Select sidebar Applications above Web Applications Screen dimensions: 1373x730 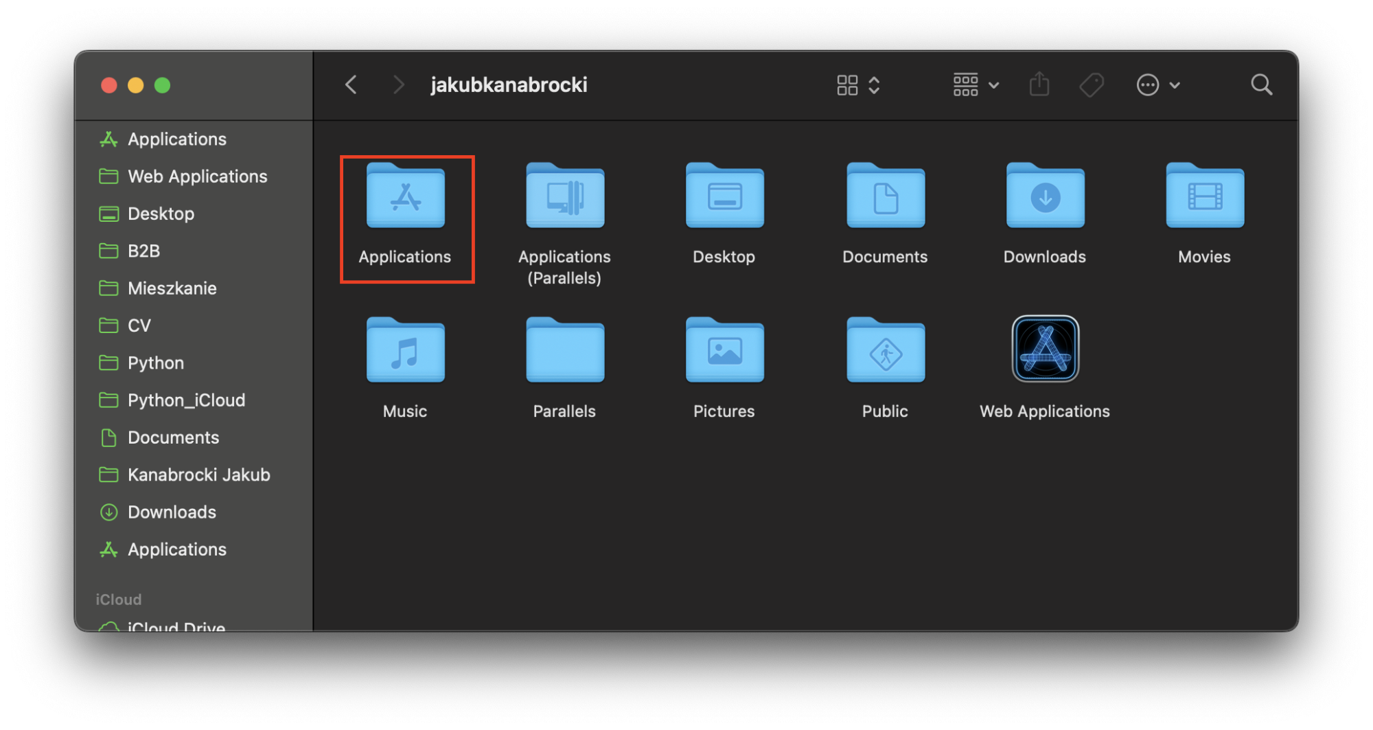click(163, 139)
